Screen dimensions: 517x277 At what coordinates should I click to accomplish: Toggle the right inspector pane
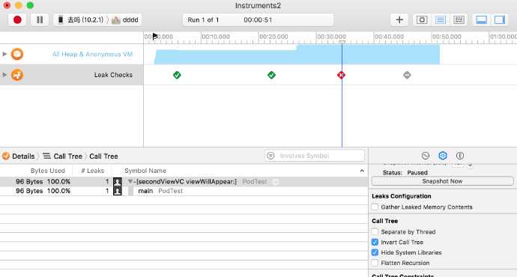tap(500, 20)
